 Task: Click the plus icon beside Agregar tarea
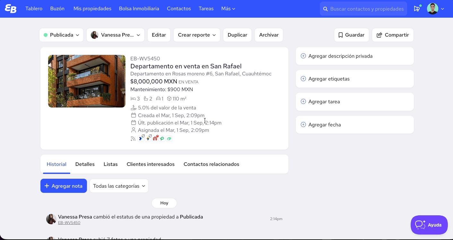tap(303, 101)
